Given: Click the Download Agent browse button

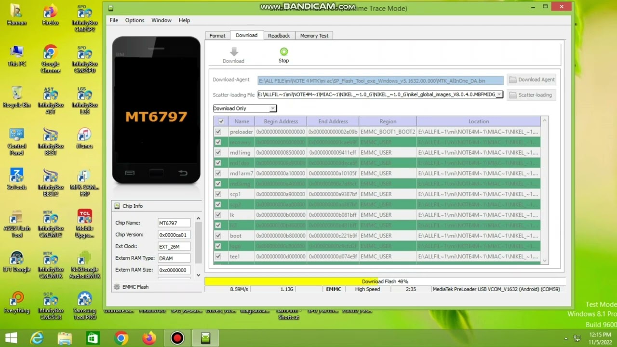Looking at the screenshot, I should click(532, 80).
